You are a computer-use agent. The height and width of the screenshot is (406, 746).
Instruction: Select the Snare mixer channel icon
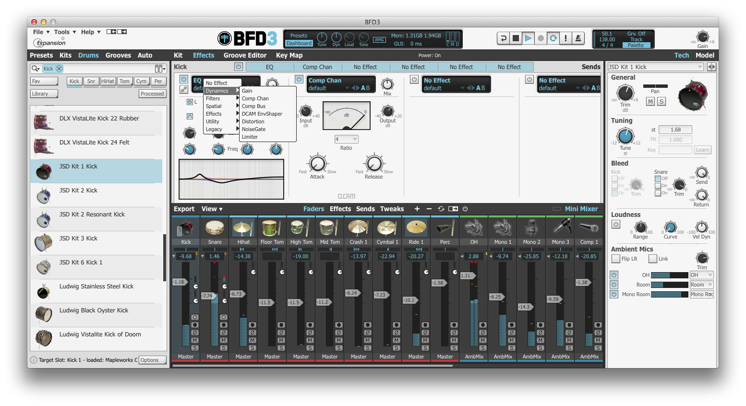215,227
